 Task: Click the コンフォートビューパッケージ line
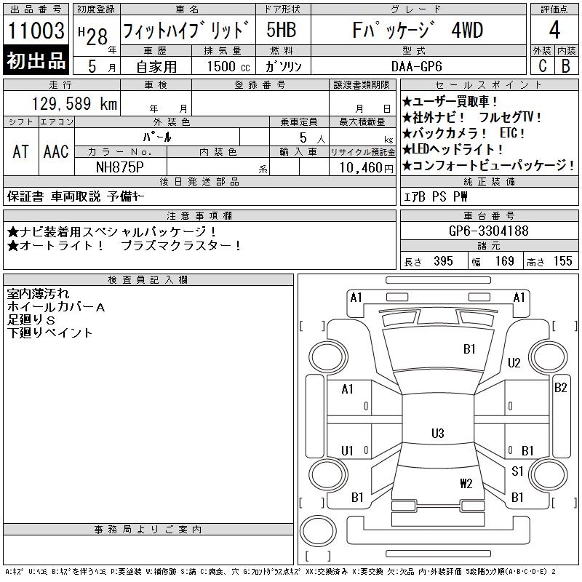[488, 165]
